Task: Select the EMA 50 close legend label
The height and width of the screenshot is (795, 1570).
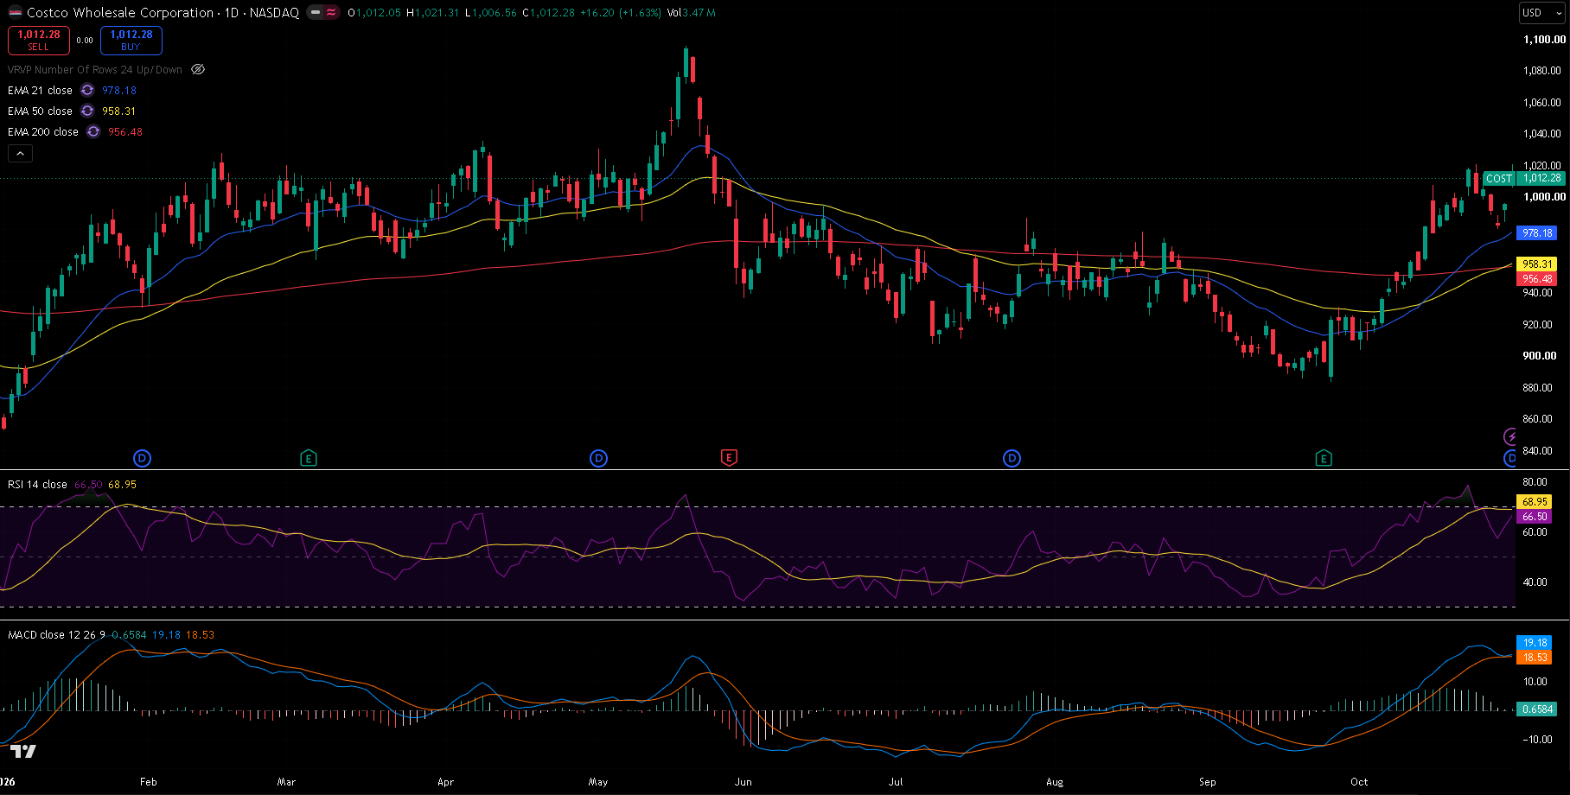Action: pyautogui.click(x=40, y=111)
